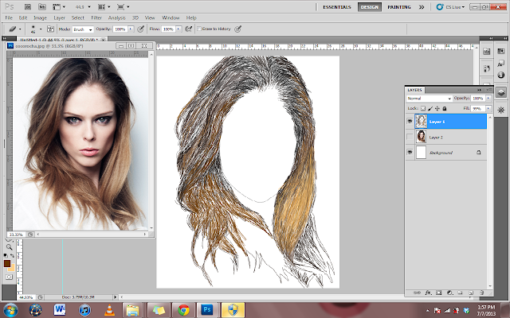
Task: Show Layer 2 by clicking visibility box
Action: click(410, 137)
